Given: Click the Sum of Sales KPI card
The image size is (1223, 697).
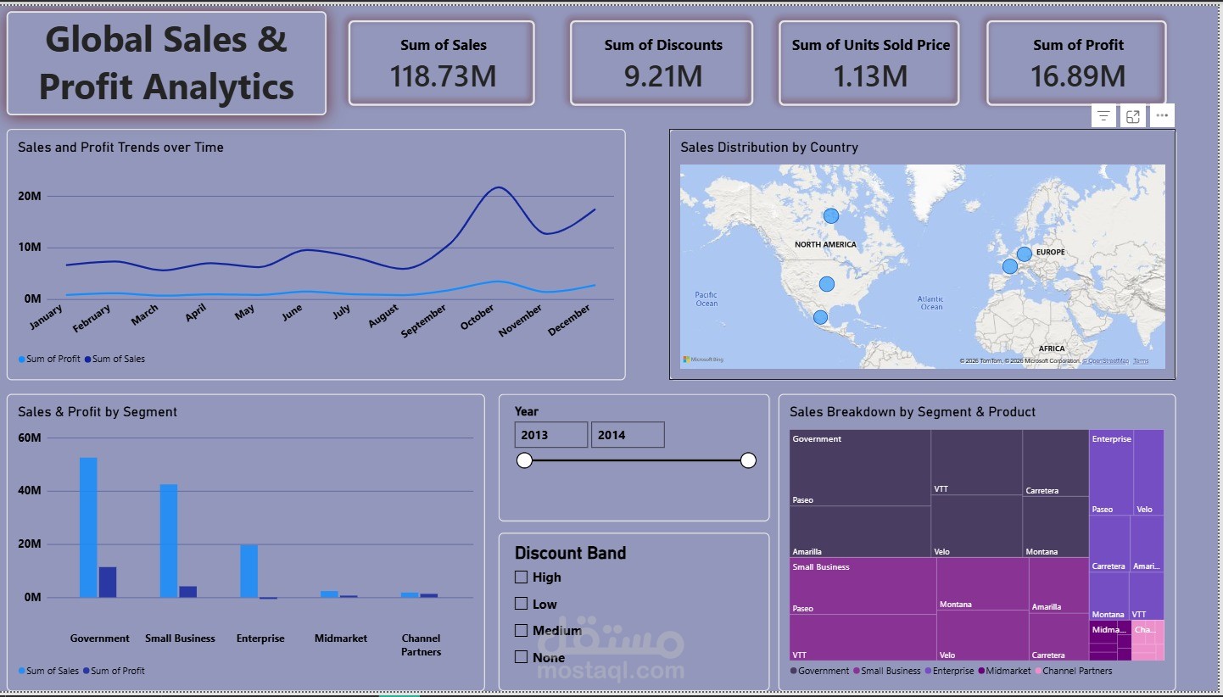Looking at the screenshot, I should coord(442,64).
